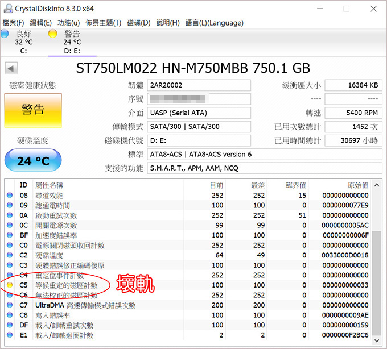The height and width of the screenshot is (349, 387).
Task: Click the blue status dot of attribute C3
Action: tap(10, 265)
